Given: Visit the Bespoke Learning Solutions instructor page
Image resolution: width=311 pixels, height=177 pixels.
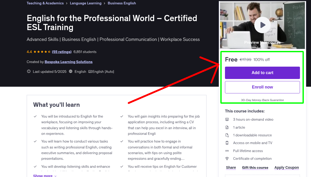Looking at the screenshot, I should pyautogui.click(x=68, y=62).
